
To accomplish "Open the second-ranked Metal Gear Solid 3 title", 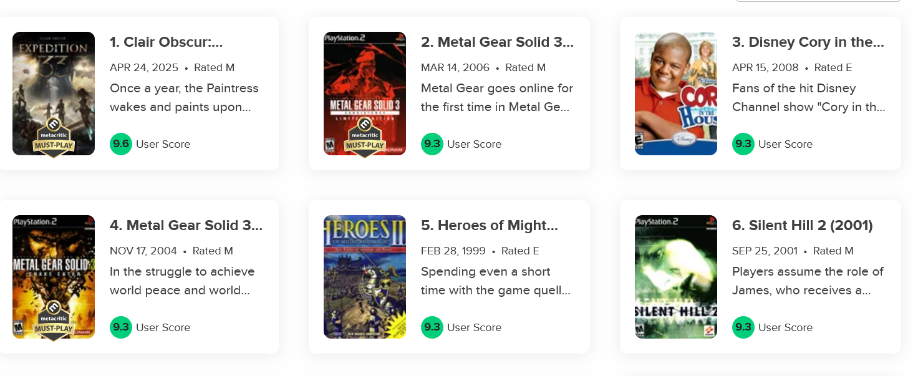I will click(497, 42).
